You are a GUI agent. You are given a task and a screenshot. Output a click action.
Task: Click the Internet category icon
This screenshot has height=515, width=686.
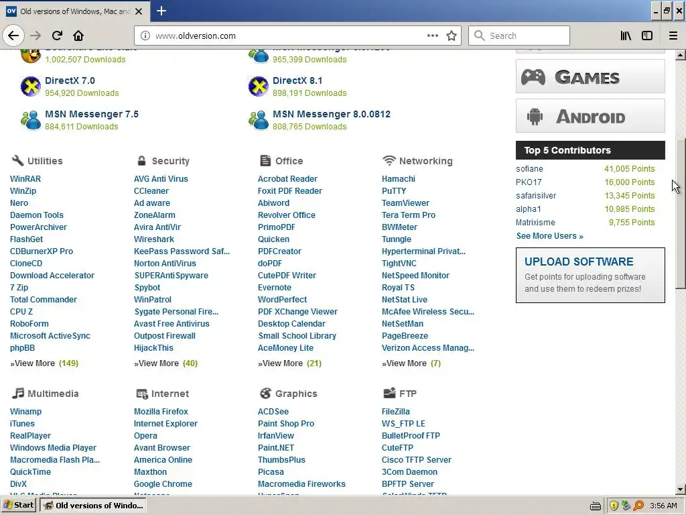click(x=142, y=394)
